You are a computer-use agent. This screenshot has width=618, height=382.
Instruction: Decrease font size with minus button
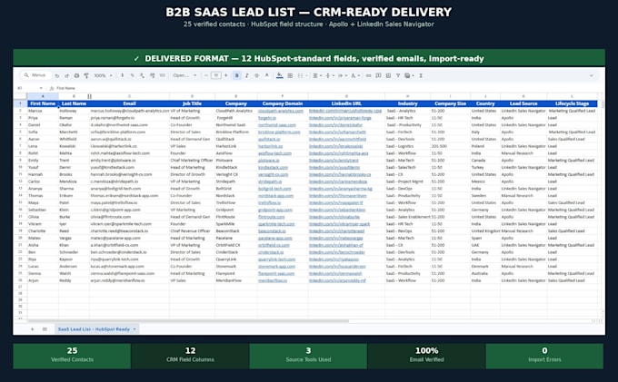[205, 75]
